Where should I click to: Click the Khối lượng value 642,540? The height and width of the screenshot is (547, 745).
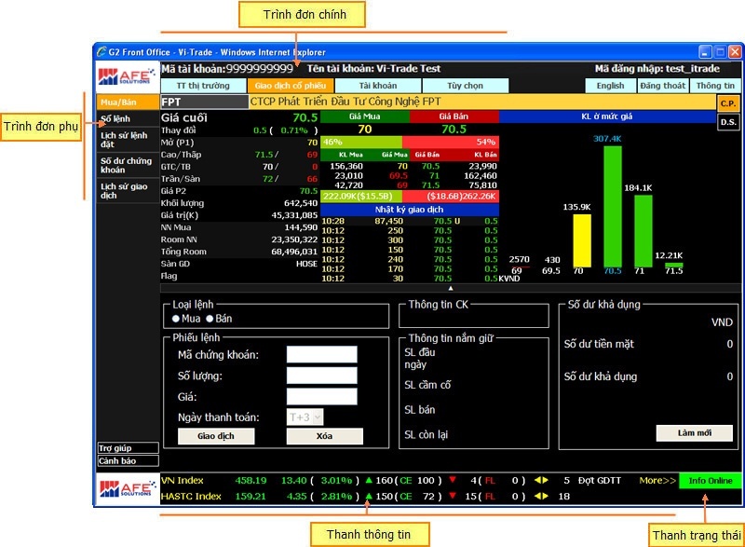coord(301,203)
